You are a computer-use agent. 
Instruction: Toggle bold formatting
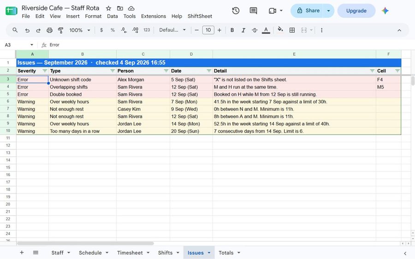pyautogui.click(x=232, y=30)
